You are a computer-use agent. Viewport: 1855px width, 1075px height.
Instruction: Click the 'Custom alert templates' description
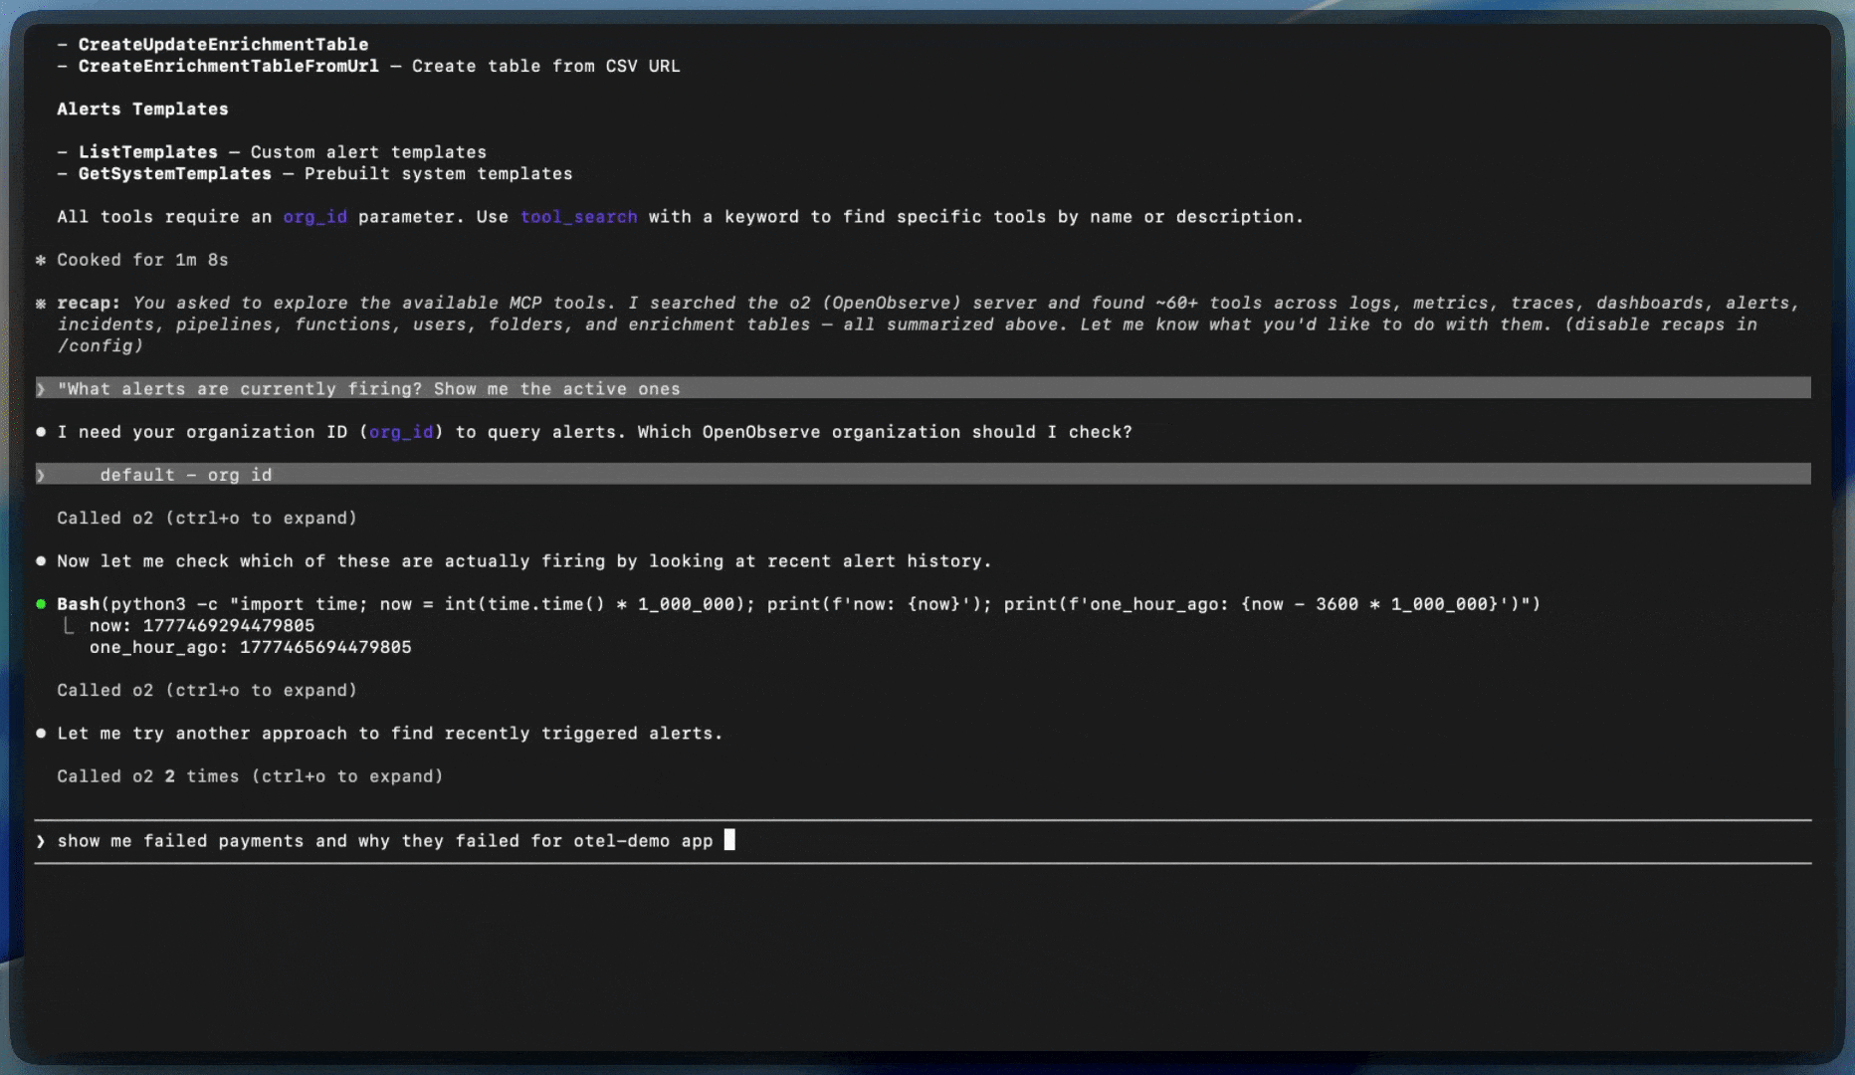pos(369,152)
